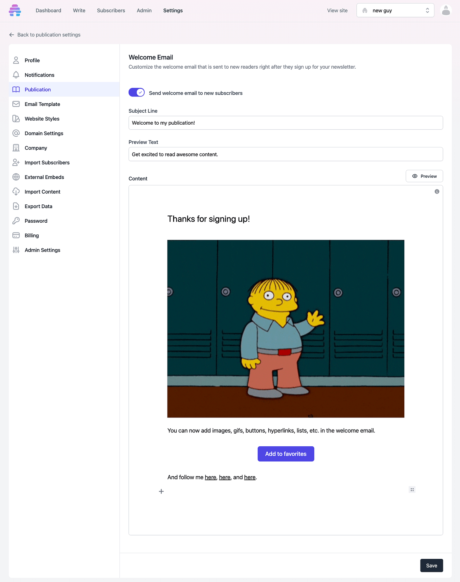Open the 'new guy' publication dropdown

[395, 10]
